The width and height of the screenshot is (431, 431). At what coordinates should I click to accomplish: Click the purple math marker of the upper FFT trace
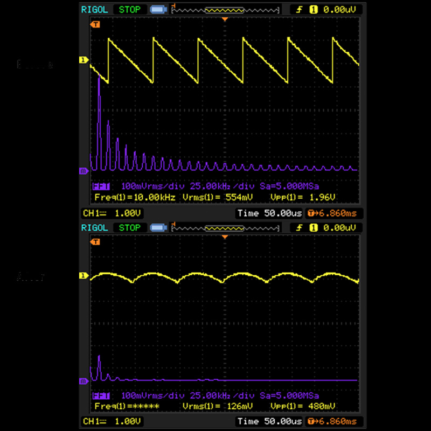[84, 171]
